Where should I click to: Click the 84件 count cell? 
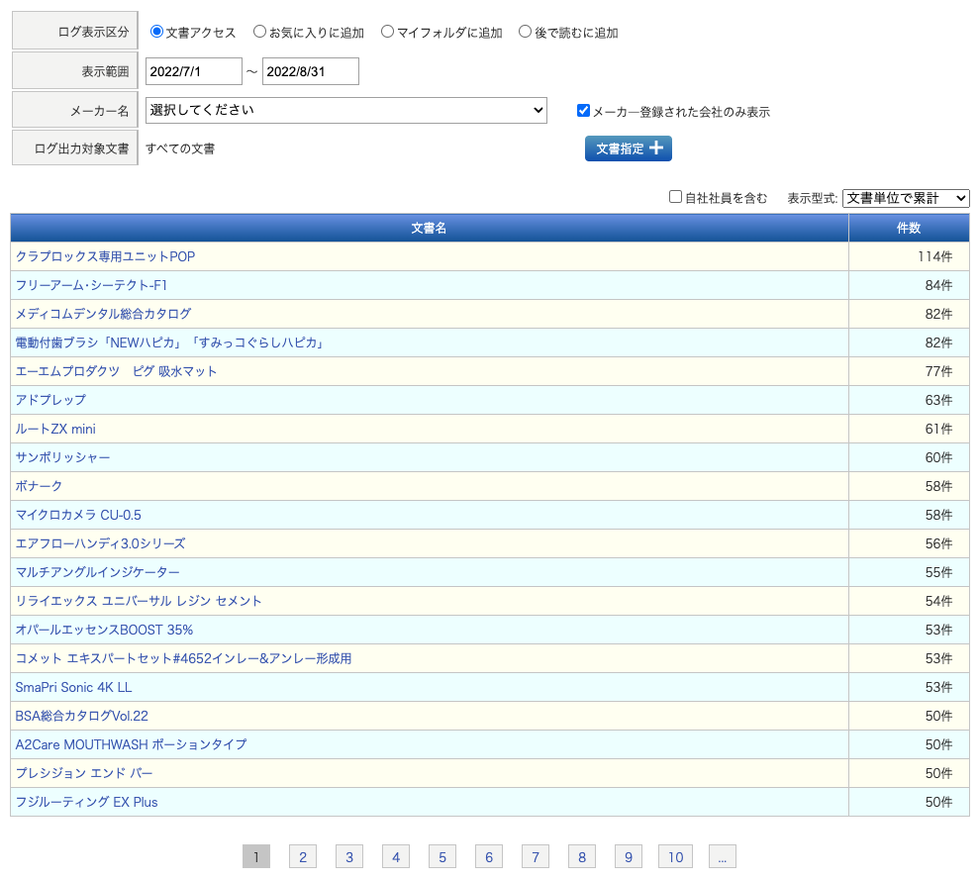tap(909, 285)
